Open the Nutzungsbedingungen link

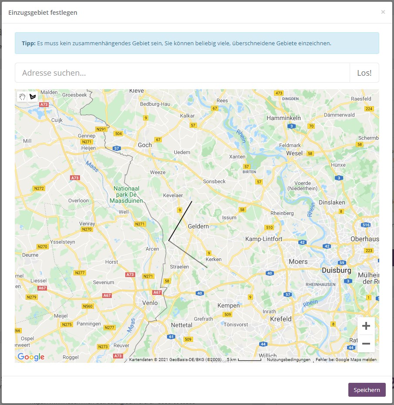pyautogui.click(x=288, y=360)
